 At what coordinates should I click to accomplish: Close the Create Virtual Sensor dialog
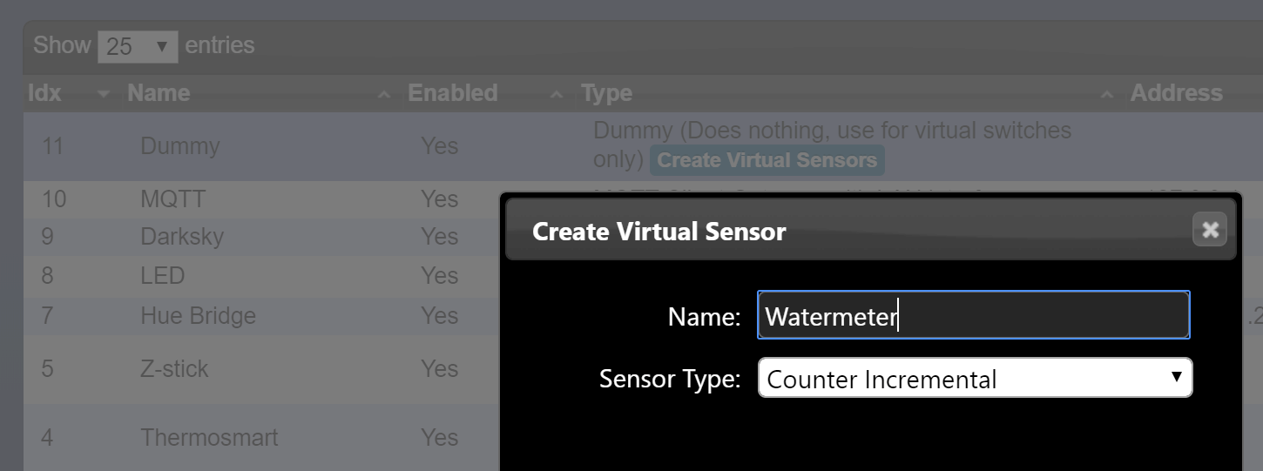(x=1209, y=229)
